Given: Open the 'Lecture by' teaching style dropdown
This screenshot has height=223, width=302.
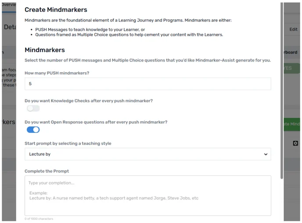Looking at the screenshot, I should click(148, 154).
